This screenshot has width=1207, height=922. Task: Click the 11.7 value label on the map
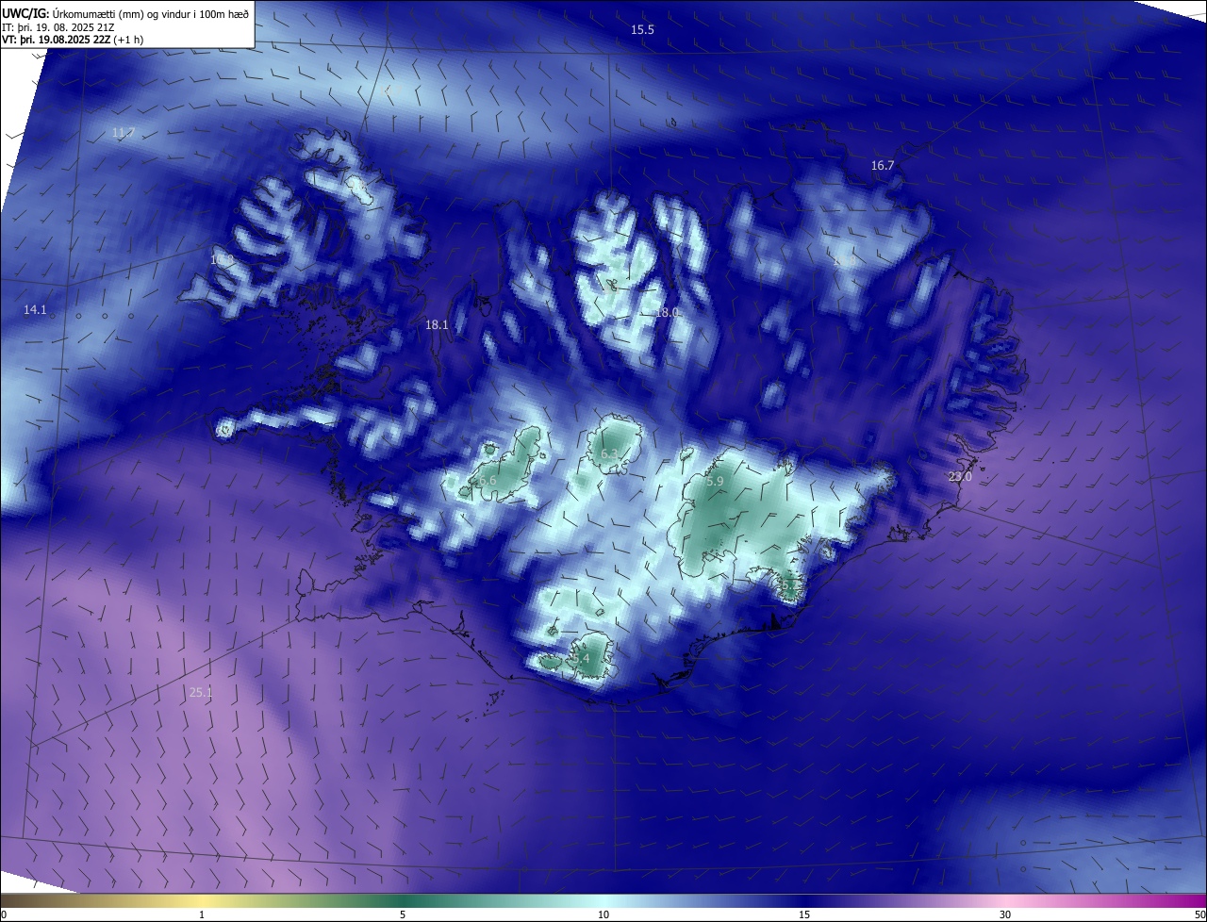[124, 133]
